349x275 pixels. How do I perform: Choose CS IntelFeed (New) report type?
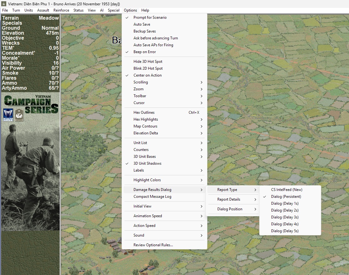point(286,190)
